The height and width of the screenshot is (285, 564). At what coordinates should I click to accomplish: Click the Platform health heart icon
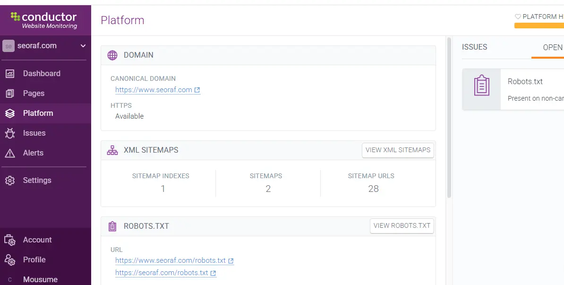pos(518,17)
